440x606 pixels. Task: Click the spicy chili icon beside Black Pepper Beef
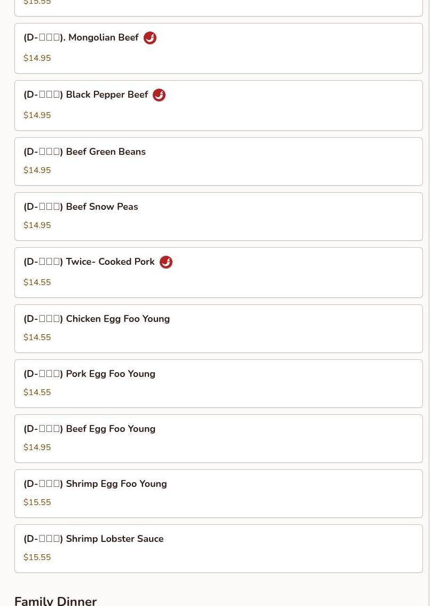pos(159,95)
